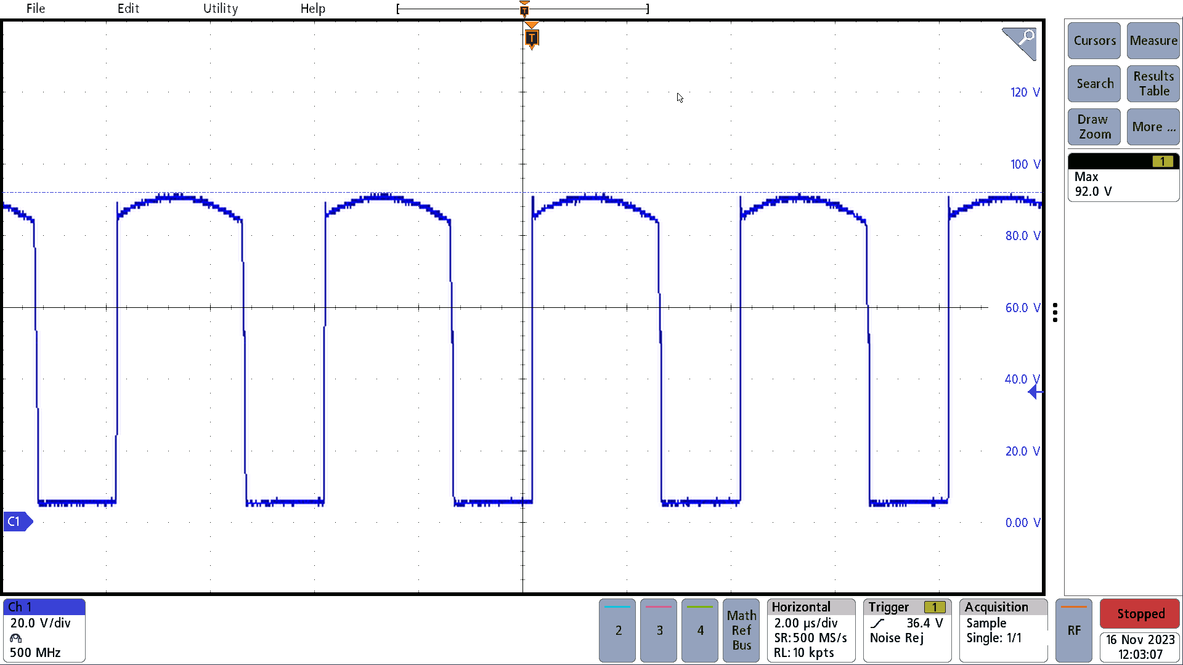Viewport: 1183px width, 665px height.
Task: Select the orange trigger position T marker
Action: pyautogui.click(x=532, y=38)
